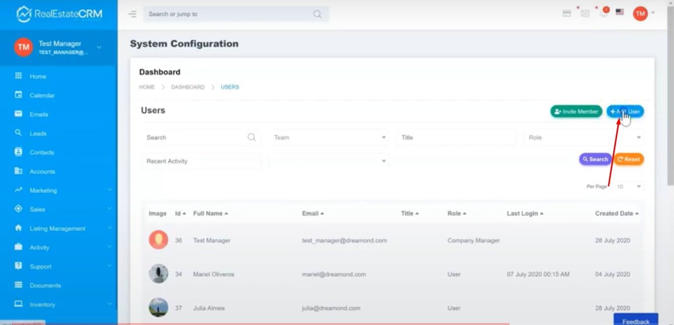Viewport: 674px width, 325px height.
Task: Click the Recent Activity input field
Action: pyautogui.click(x=201, y=161)
